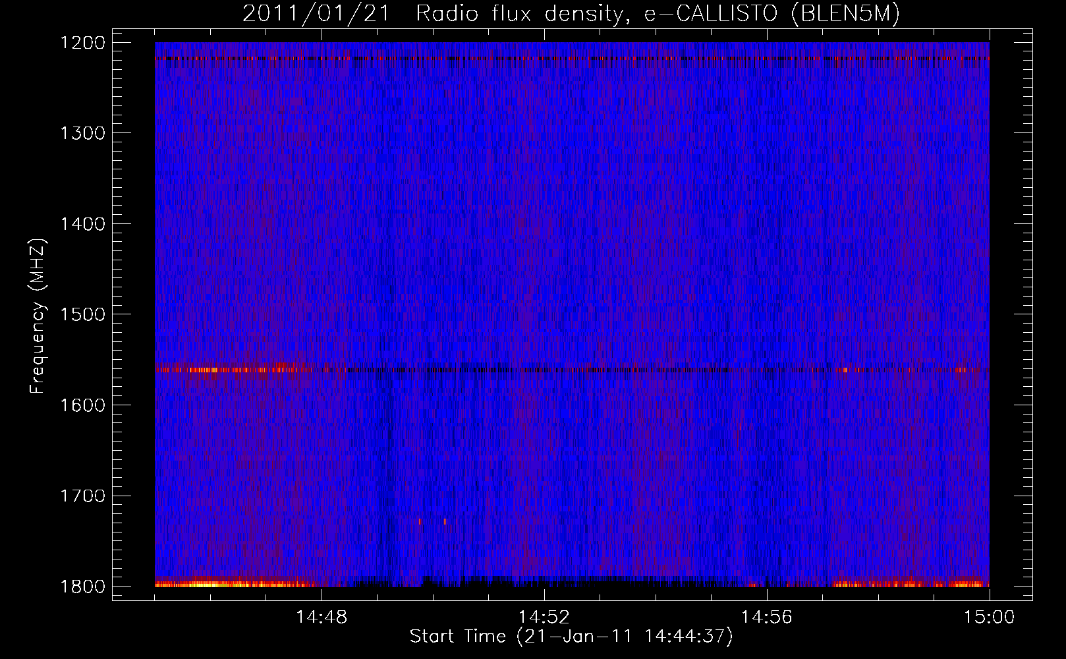The height and width of the screenshot is (659, 1066).
Task: Click the 14:56 time tick label
Action: click(x=767, y=617)
